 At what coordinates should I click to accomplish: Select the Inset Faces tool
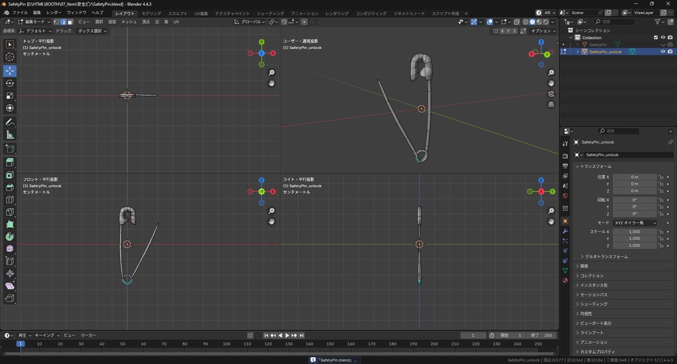coord(9,175)
